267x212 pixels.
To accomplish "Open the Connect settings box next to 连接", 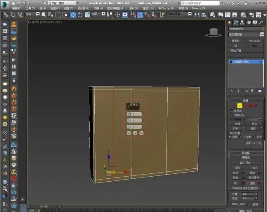I will [x=260, y=183].
